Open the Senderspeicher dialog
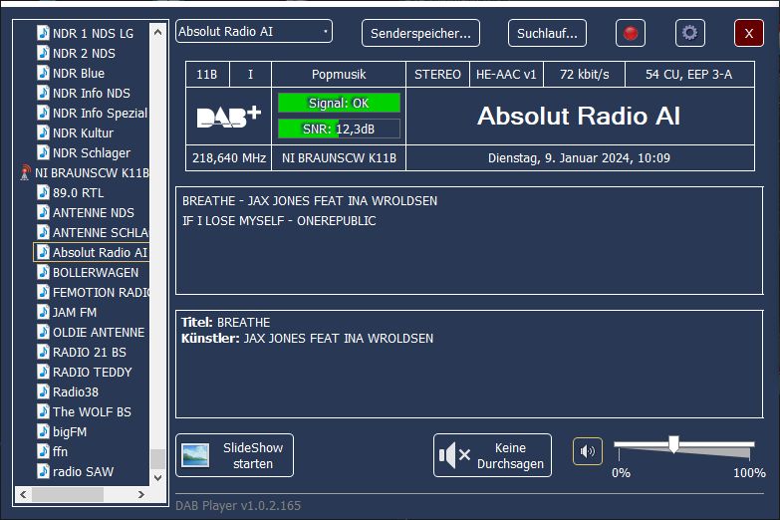The height and width of the screenshot is (520, 780). coord(420,33)
